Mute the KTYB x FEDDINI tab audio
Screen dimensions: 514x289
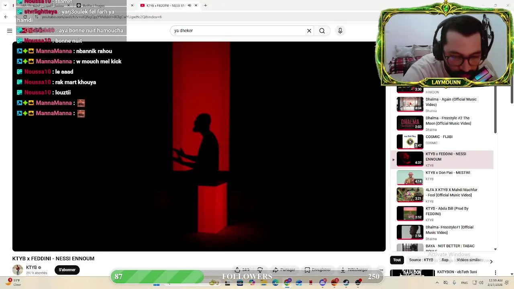pos(190,6)
